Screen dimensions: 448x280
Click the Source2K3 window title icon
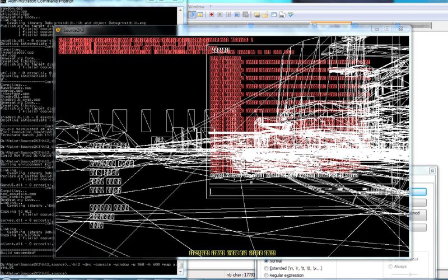pos(58,30)
